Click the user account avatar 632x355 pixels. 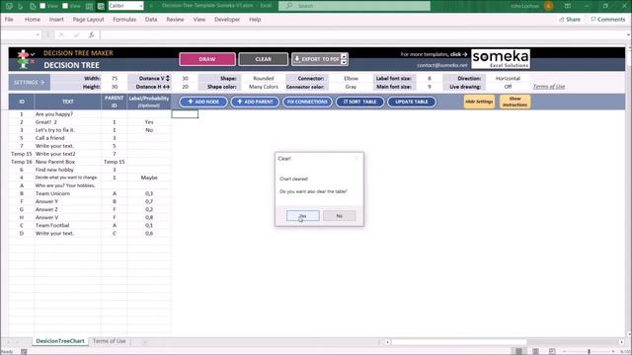(549, 6)
